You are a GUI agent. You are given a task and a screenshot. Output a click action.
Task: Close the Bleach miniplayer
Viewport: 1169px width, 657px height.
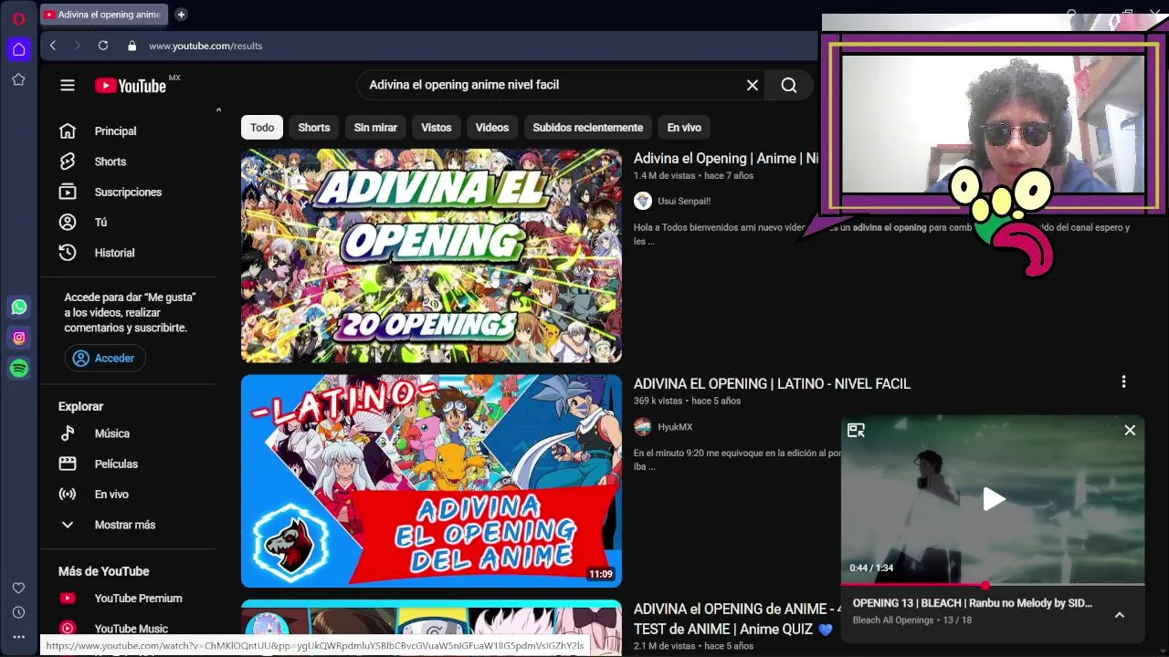point(1130,430)
